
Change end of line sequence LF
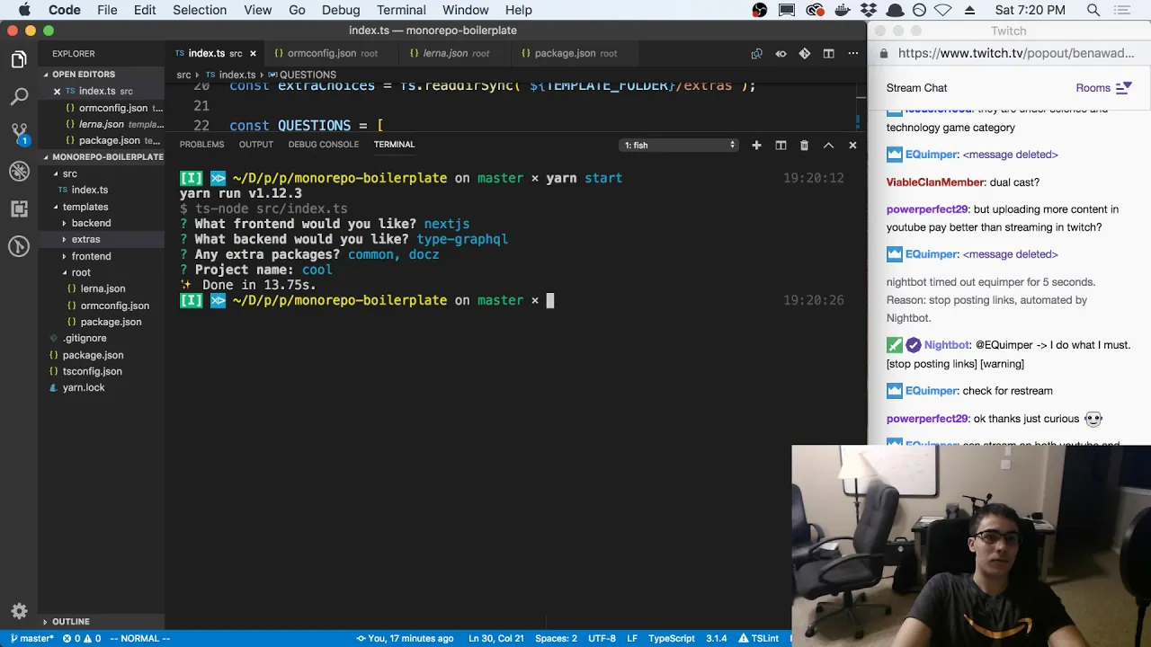coord(632,639)
